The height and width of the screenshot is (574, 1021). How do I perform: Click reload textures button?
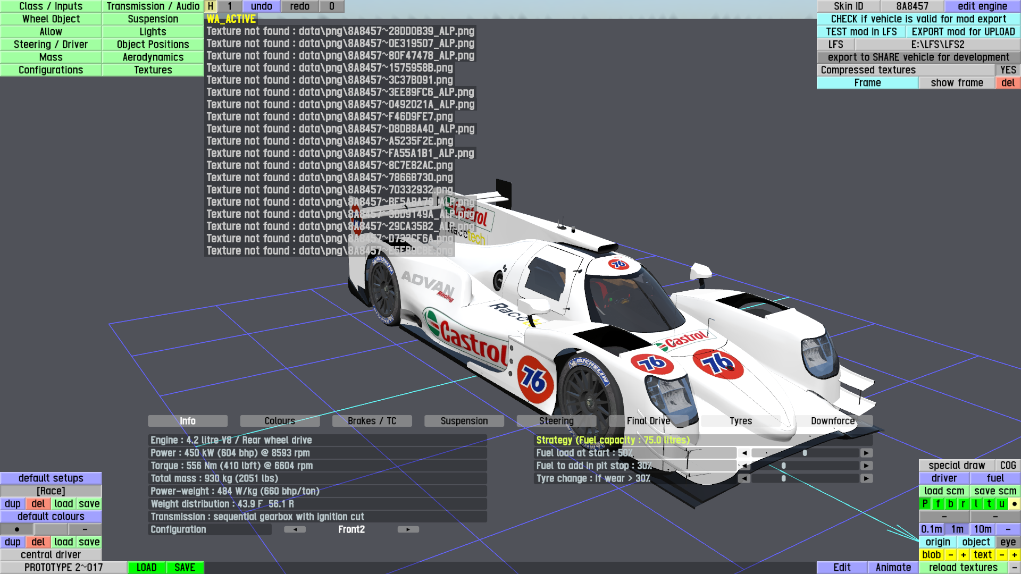tap(963, 568)
